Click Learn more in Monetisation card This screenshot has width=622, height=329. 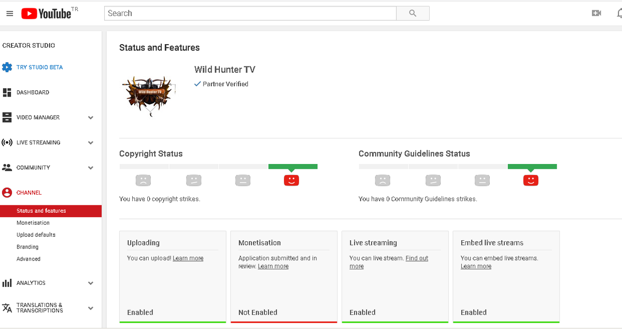[x=273, y=266]
